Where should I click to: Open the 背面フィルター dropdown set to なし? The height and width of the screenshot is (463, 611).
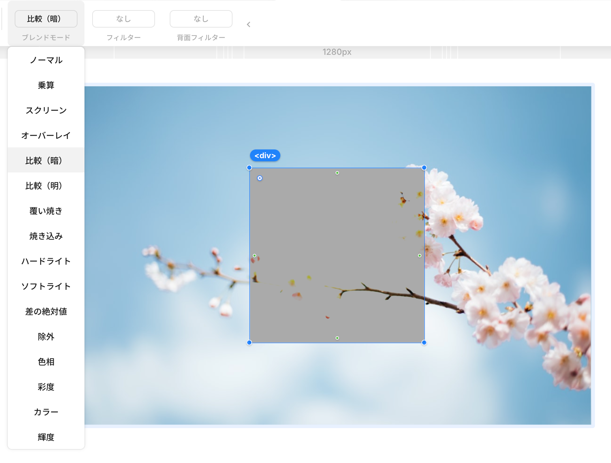tap(201, 19)
